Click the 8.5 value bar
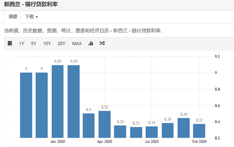The image size is (234, 147). point(89,126)
